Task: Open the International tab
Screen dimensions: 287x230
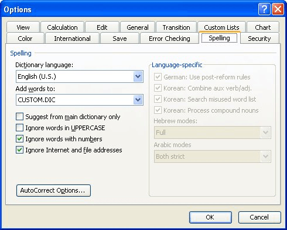Action: [72, 39]
